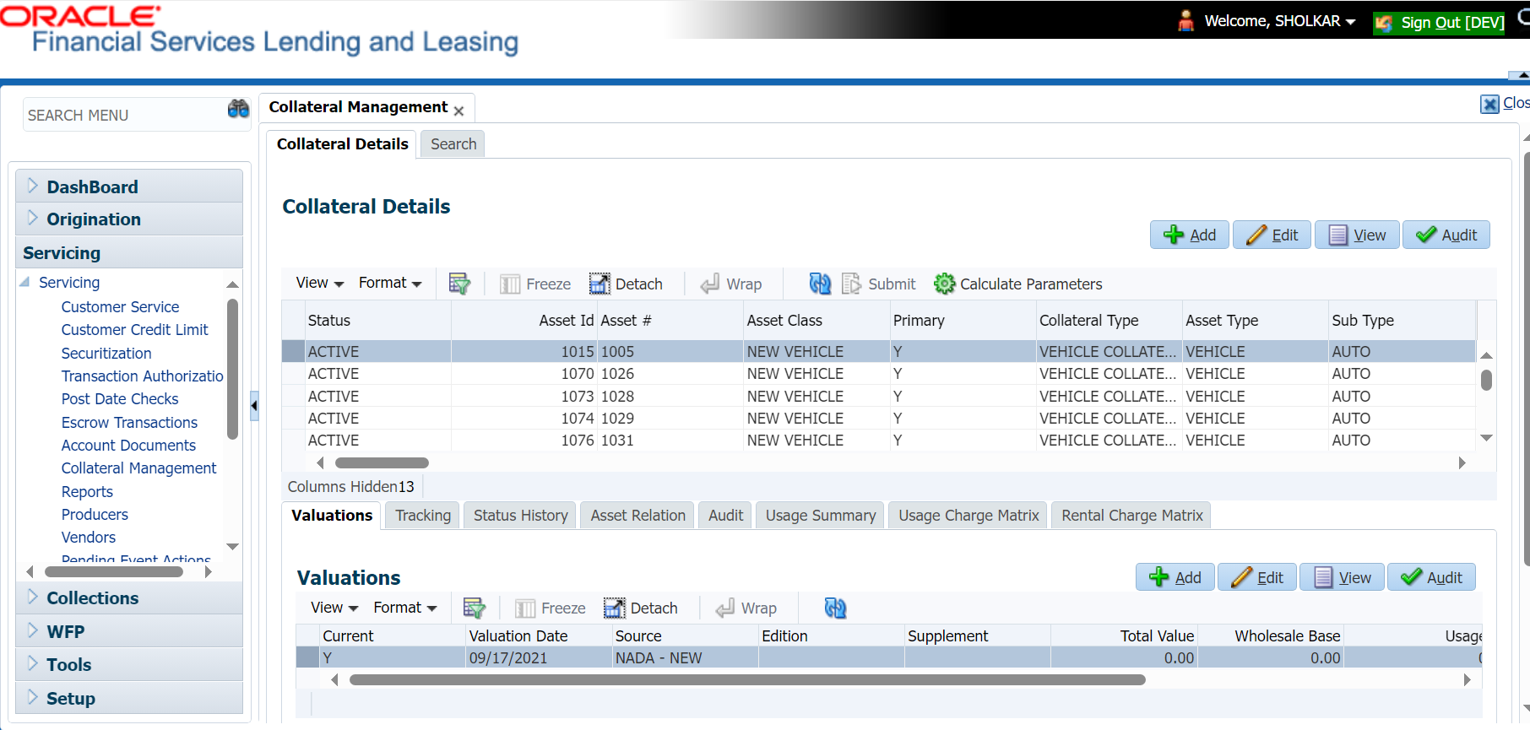Click the SEARCH MENU input field

[x=125, y=115]
